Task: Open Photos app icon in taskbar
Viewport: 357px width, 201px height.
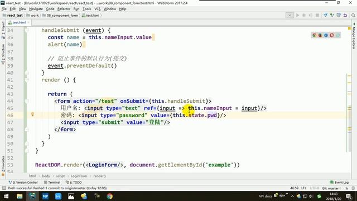Action: pyautogui.click(x=71, y=196)
